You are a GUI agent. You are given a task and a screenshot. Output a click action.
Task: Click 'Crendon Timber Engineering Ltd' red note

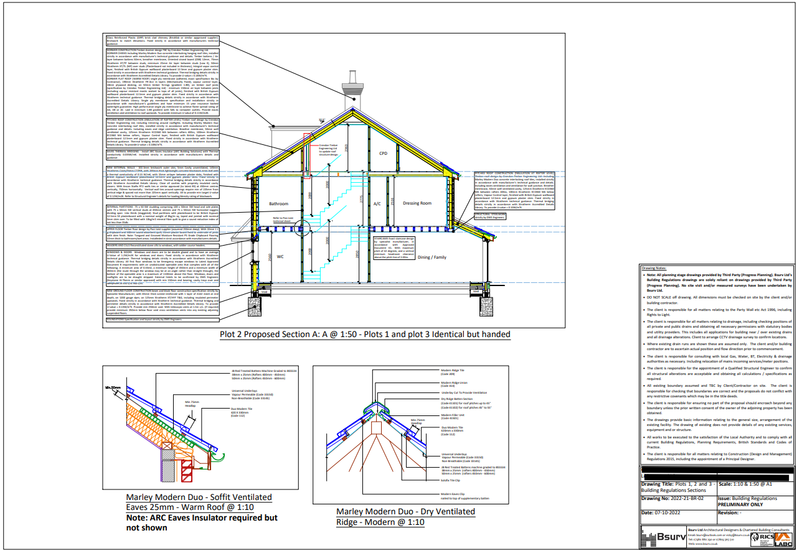(328, 149)
